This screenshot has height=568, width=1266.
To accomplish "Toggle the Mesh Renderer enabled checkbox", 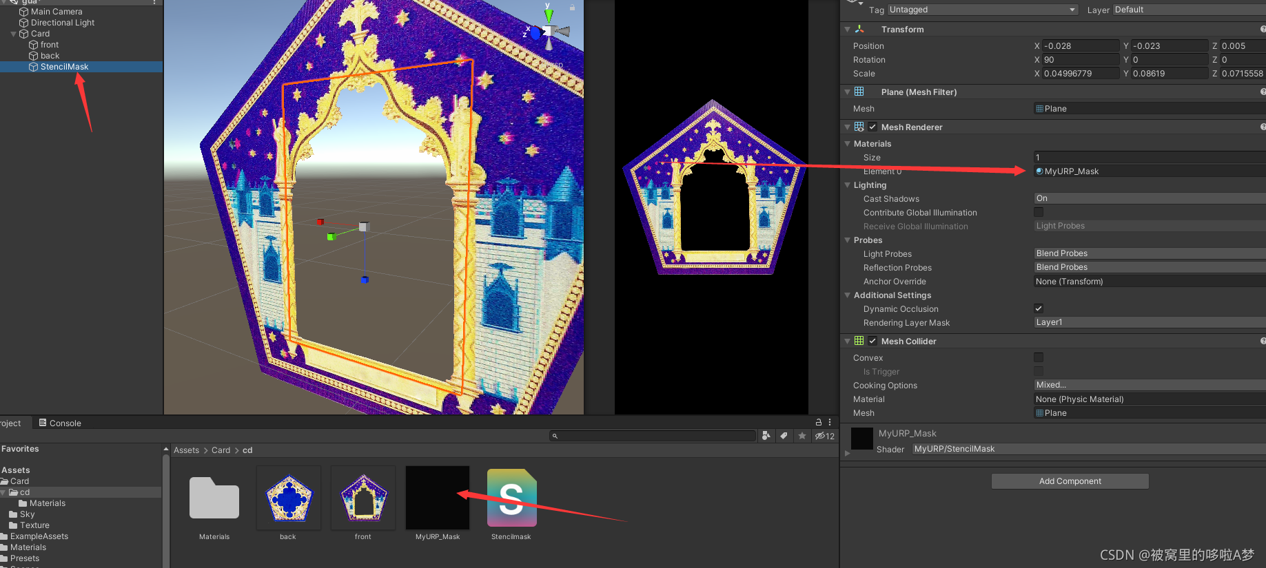I will [872, 127].
